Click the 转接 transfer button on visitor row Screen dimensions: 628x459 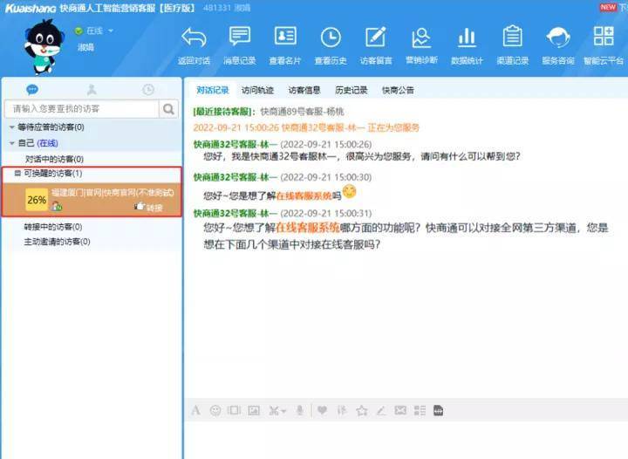pos(148,207)
